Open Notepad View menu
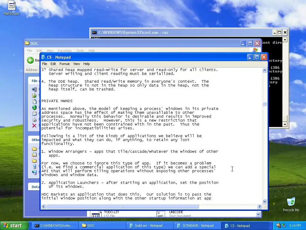The width and height of the screenshot is (306, 230). 76,64
